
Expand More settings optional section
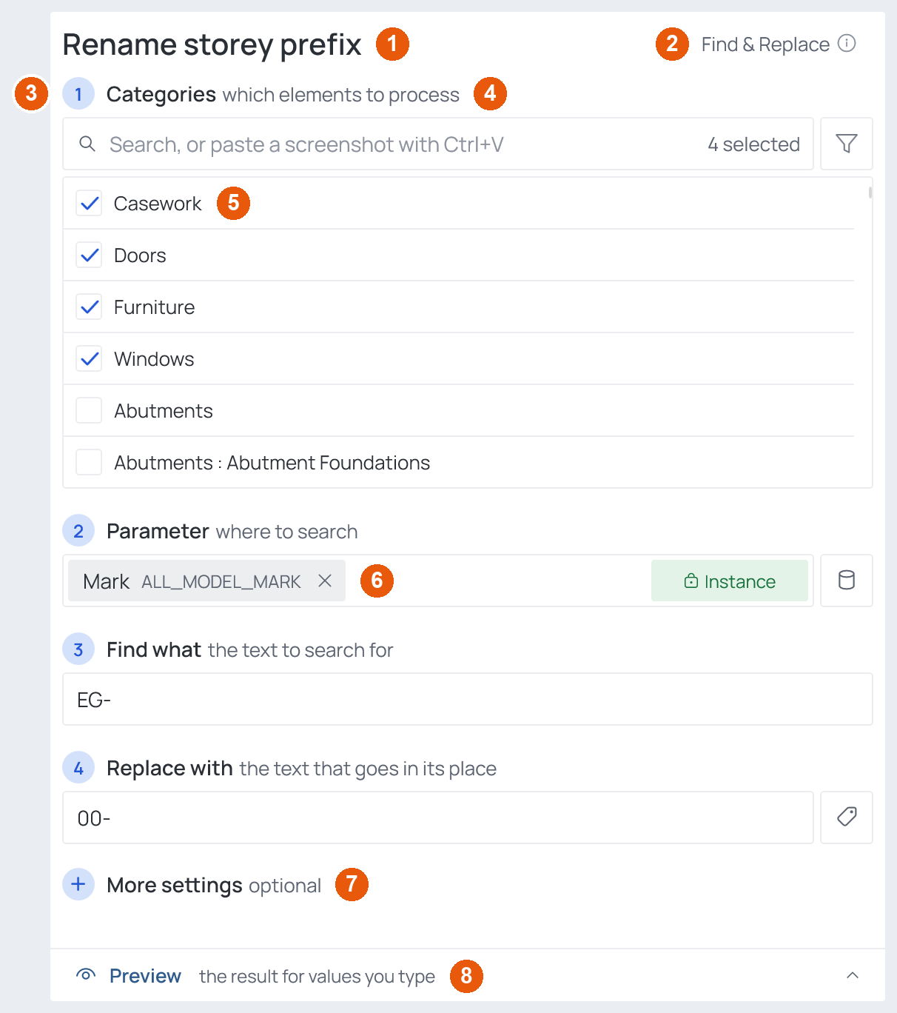214,885
